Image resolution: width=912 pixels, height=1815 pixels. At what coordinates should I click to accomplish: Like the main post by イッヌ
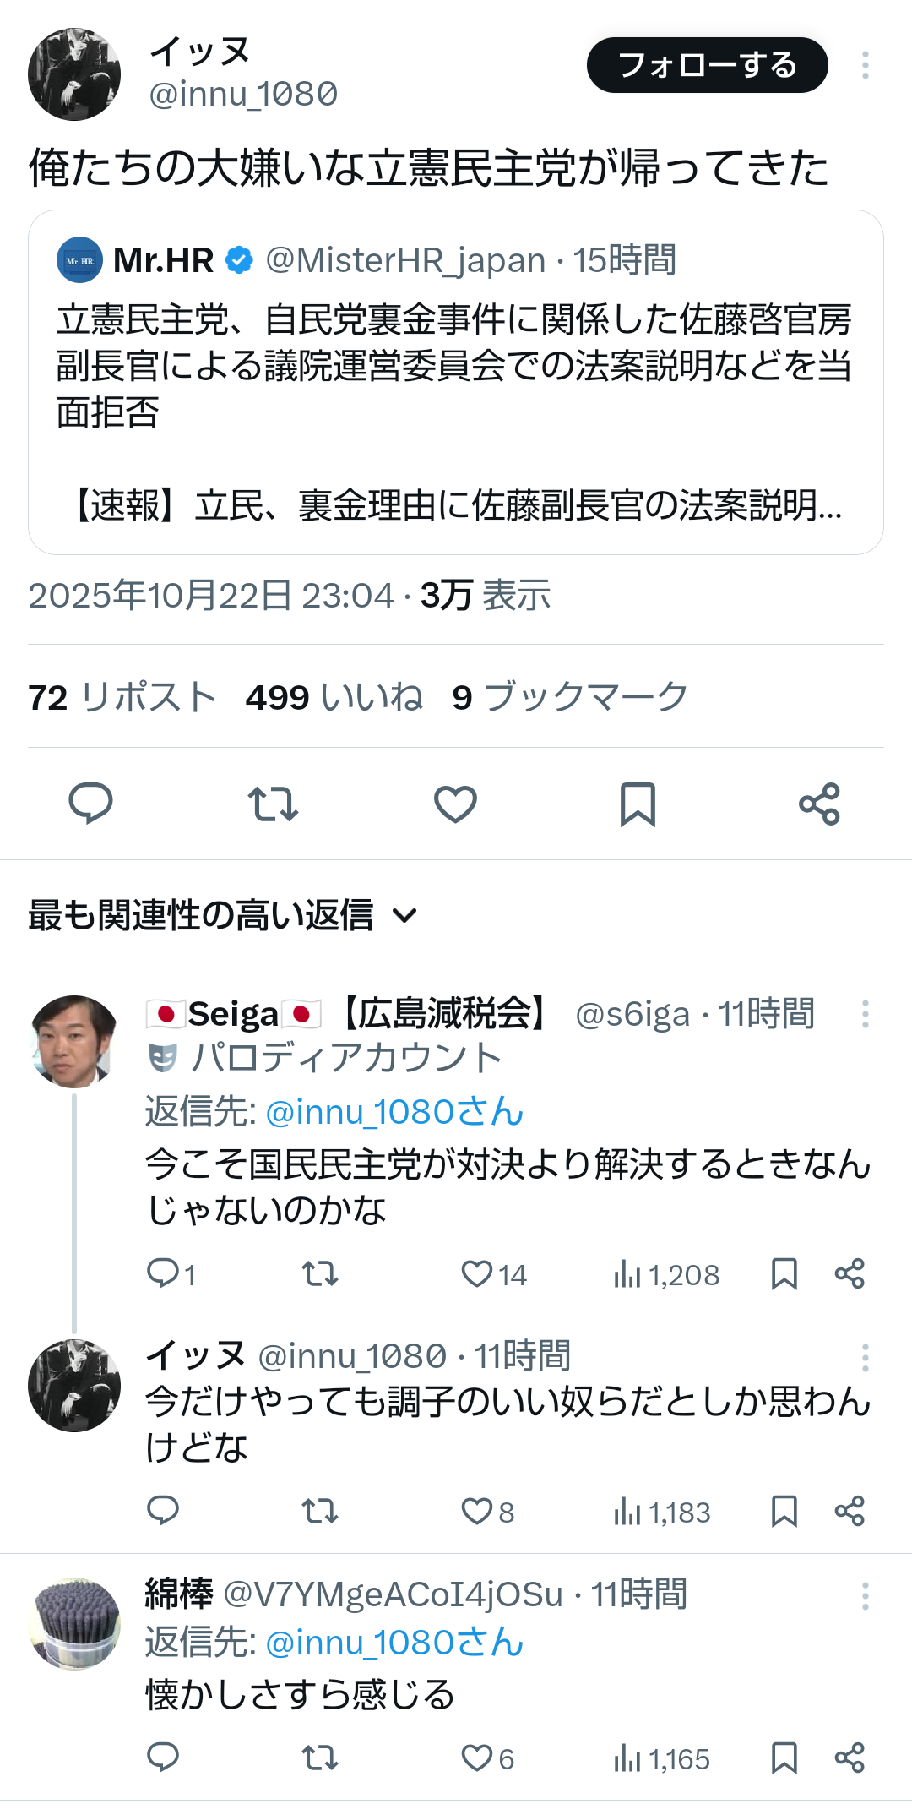click(x=455, y=803)
